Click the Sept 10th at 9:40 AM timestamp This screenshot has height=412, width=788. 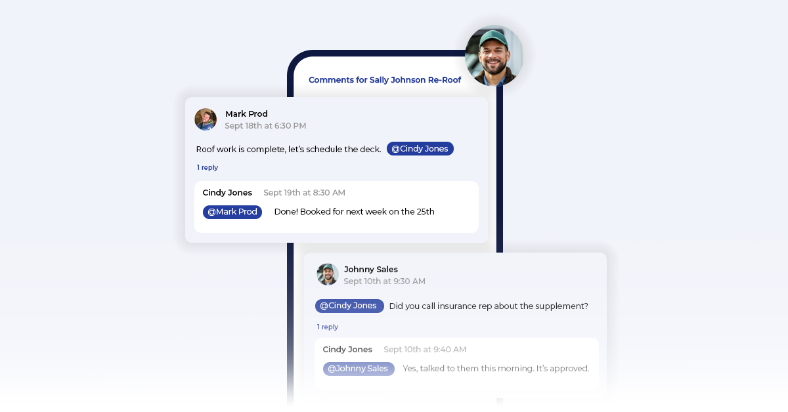coord(425,350)
